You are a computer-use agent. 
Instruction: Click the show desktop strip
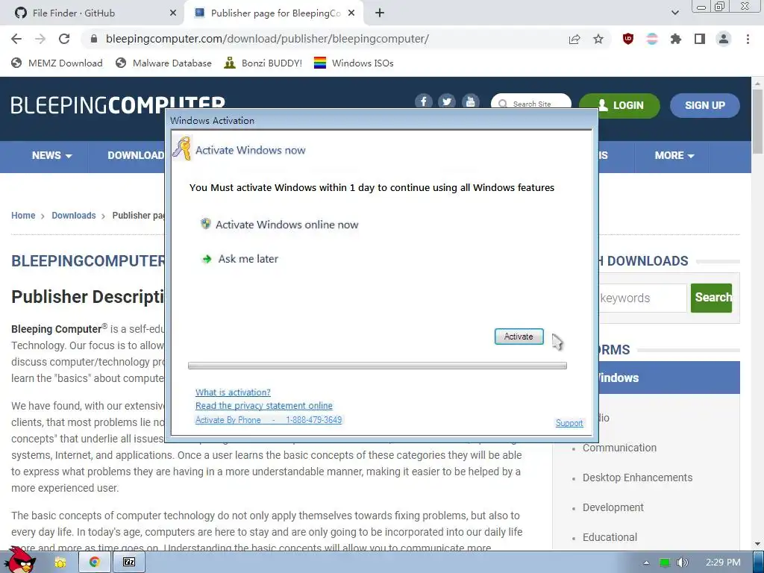(x=759, y=563)
